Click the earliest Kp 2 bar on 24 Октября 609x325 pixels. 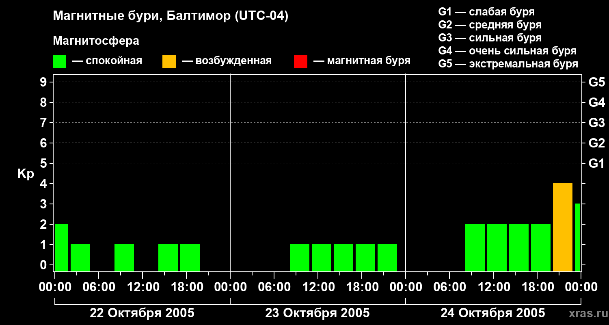tap(475, 247)
